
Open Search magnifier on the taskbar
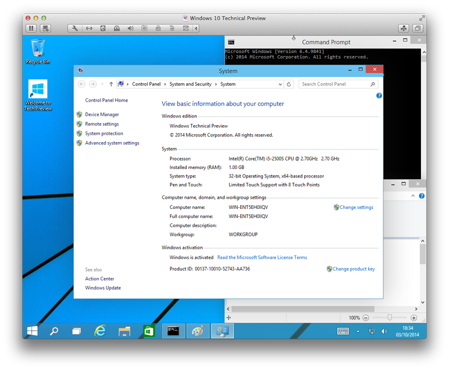point(54,331)
